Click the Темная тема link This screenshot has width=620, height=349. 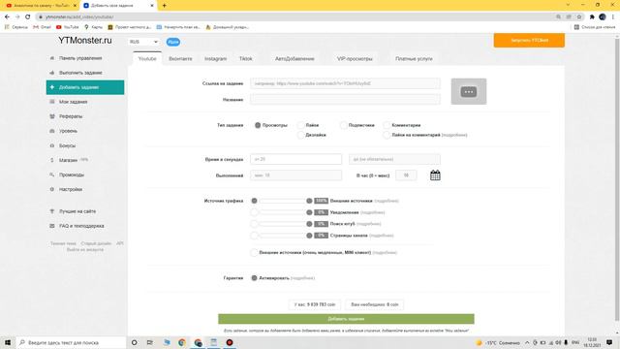point(63,243)
